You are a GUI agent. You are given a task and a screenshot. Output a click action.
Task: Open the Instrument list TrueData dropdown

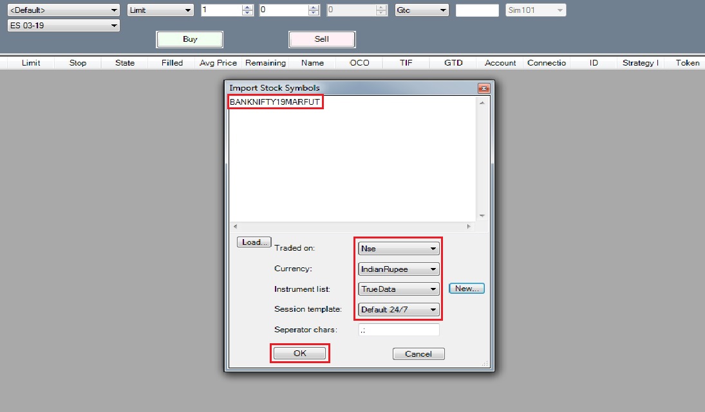[399, 289]
